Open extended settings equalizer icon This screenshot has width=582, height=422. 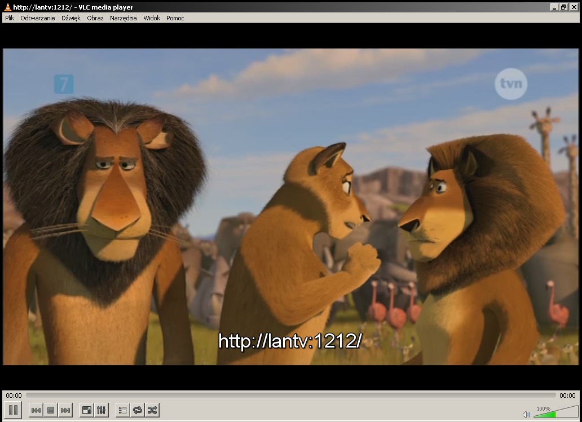pos(102,410)
